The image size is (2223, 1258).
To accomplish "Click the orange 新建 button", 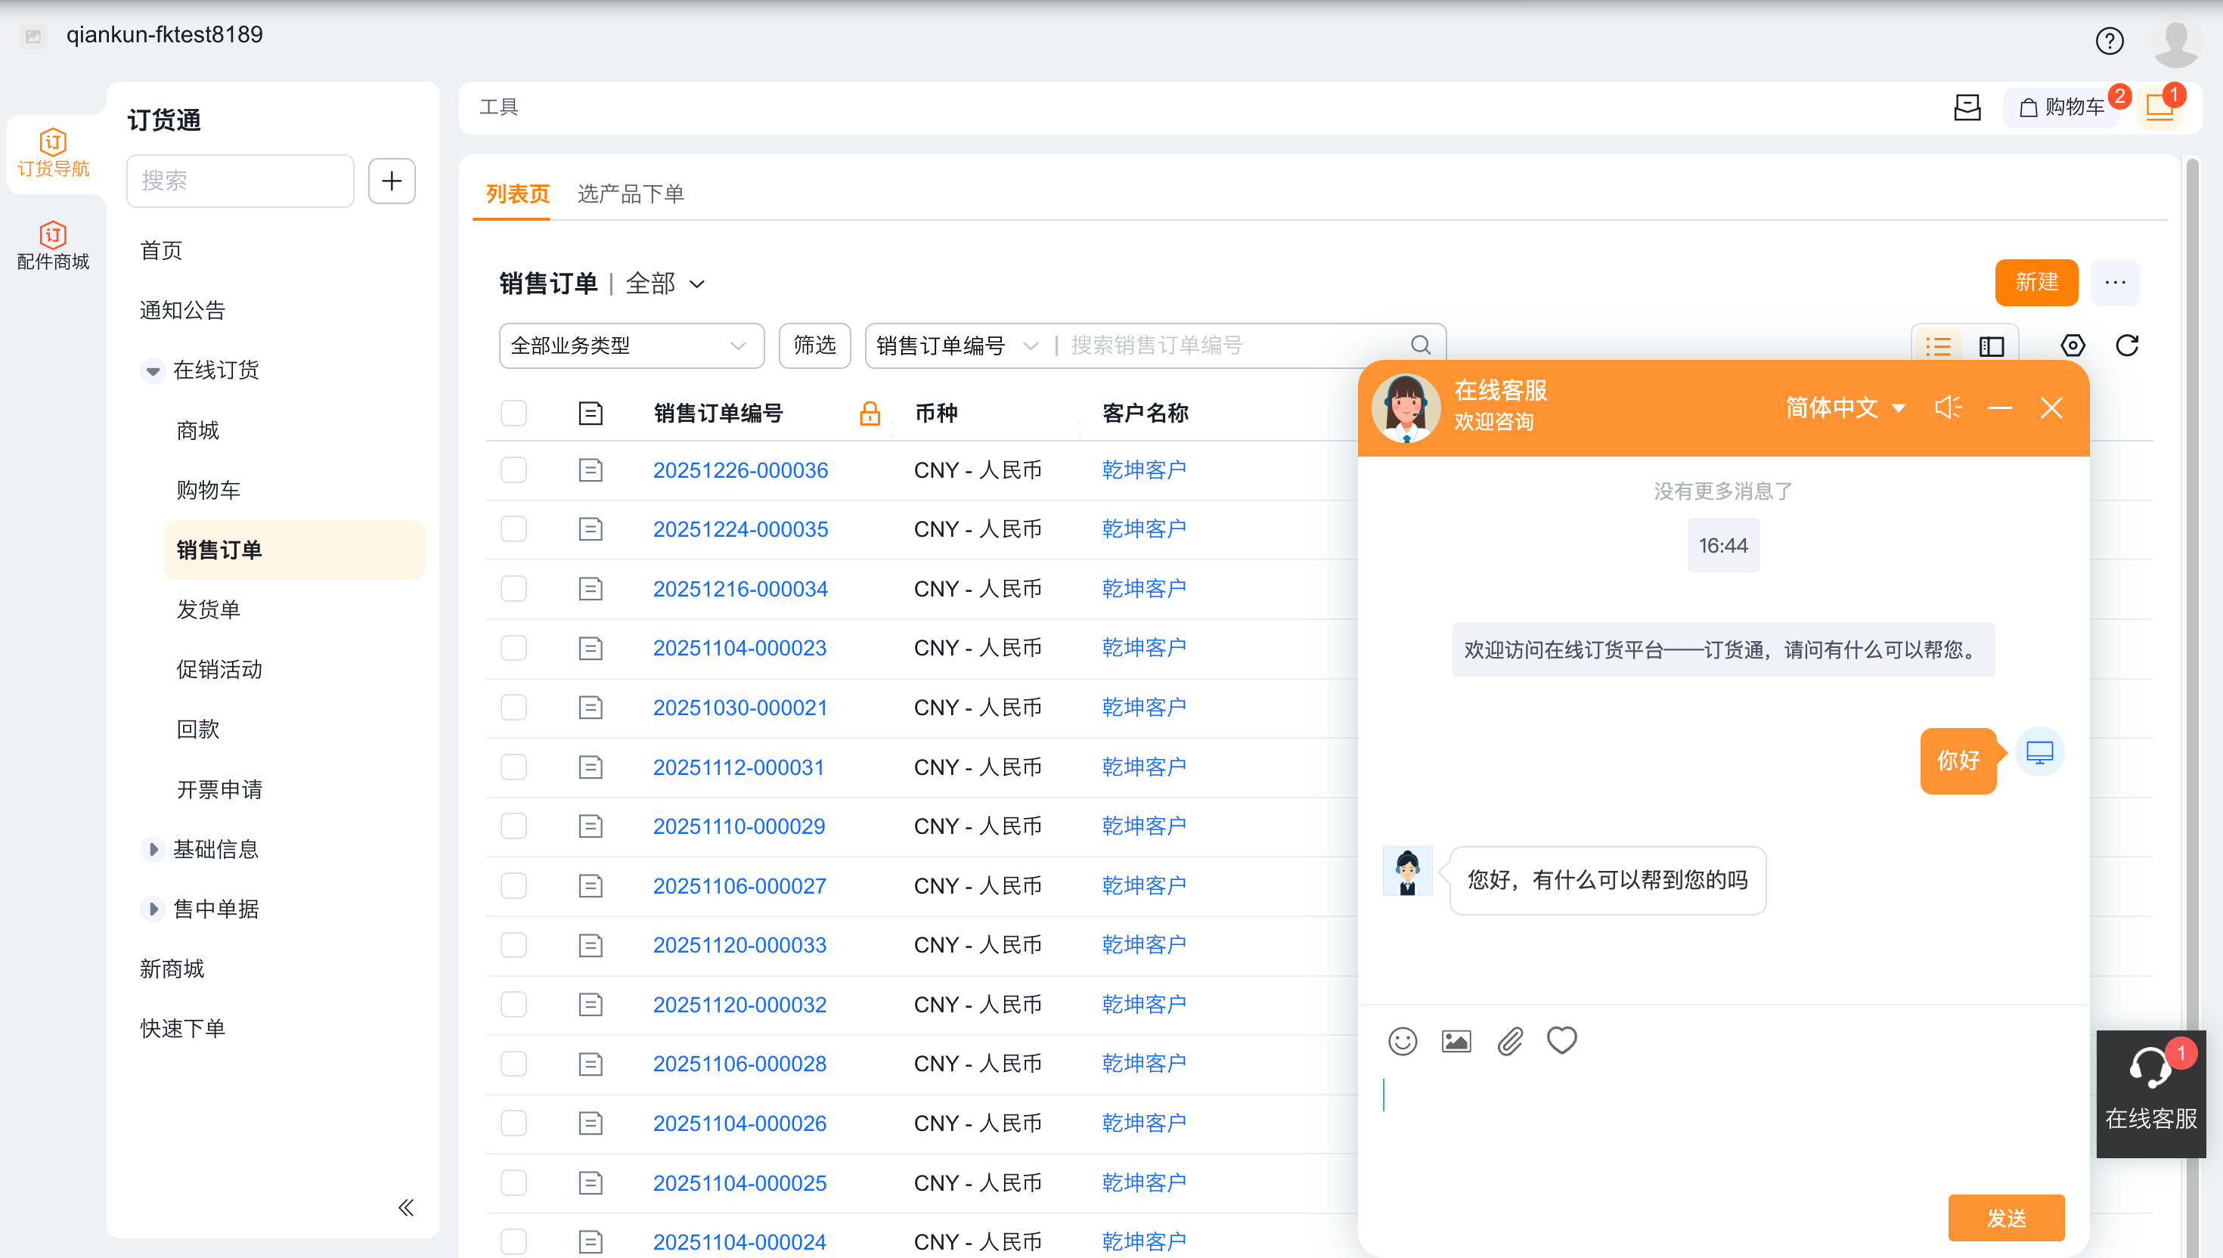I will coord(2035,283).
